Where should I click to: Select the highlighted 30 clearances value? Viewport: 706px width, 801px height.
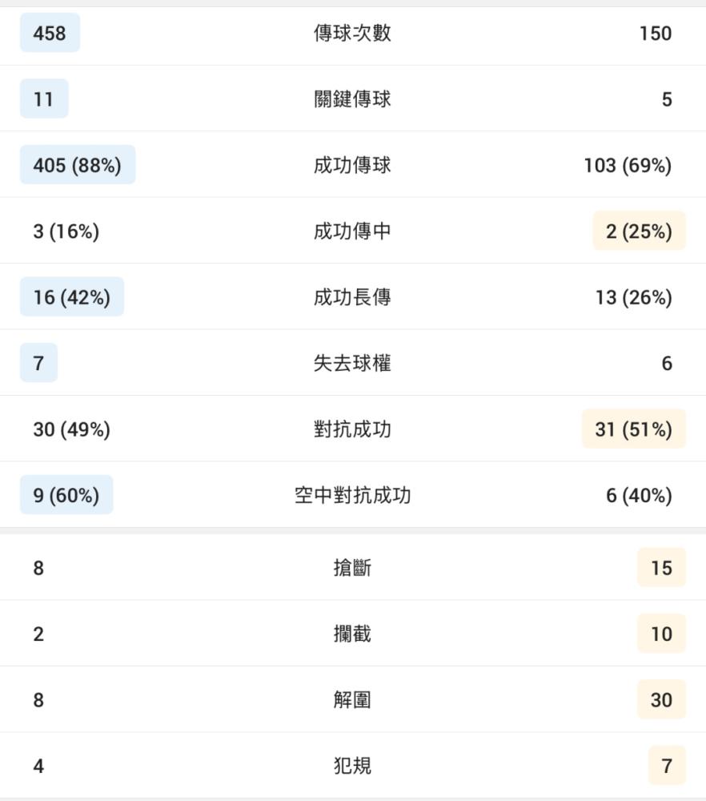(x=661, y=699)
